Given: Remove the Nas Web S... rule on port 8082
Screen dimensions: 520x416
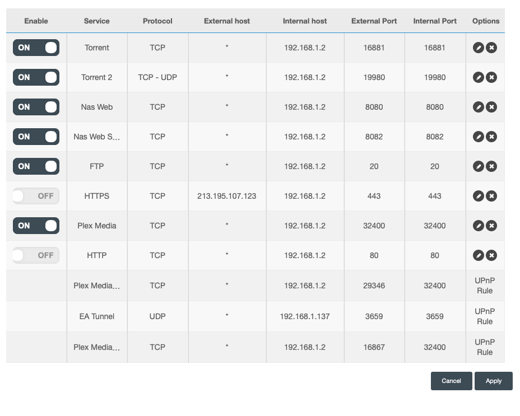Looking at the screenshot, I should pos(491,137).
